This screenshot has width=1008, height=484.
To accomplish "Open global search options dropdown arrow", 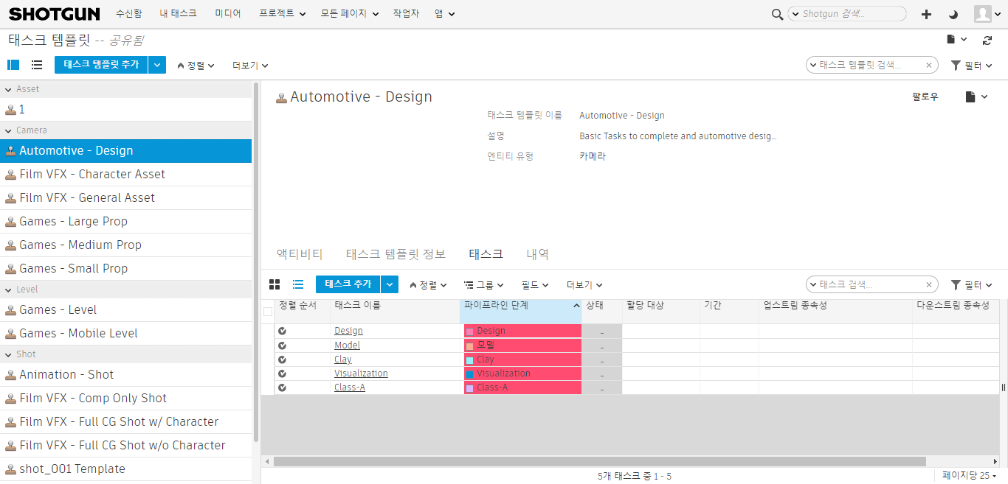I will tap(795, 14).
